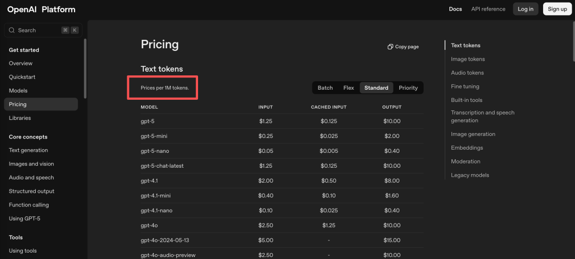This screenshot has width=575, height=259.
Task: Jump to Image generation section
Action: pos(473,134)
